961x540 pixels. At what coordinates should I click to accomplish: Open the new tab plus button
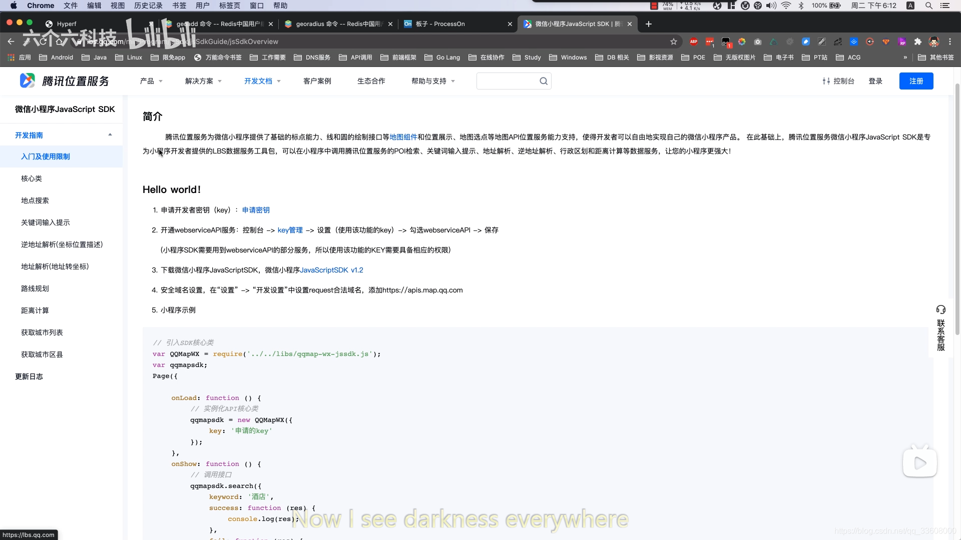649,24
